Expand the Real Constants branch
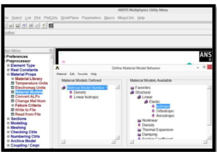The width and height of the screenshot is (217, 152). pyautogui.click(x=8, y=70)
